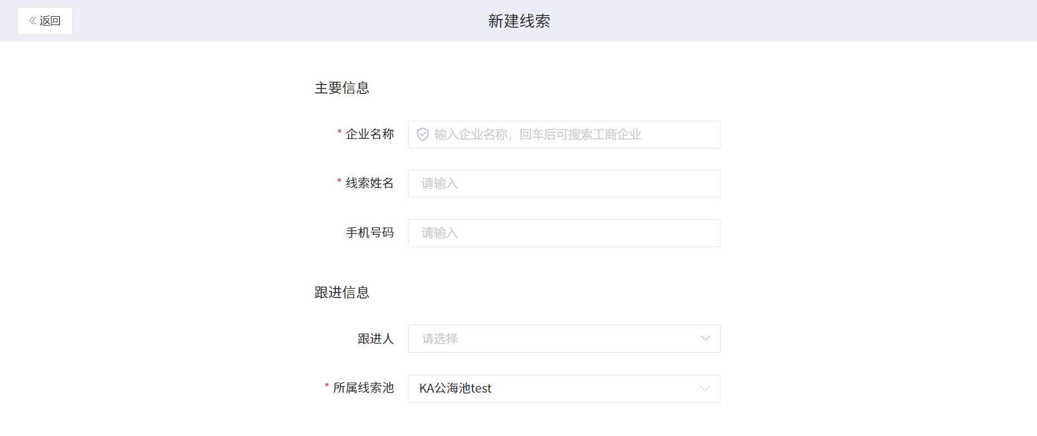1037x436 pixels.
Task: Click the 新建线索 page title
Action: [x=519, y=21]
